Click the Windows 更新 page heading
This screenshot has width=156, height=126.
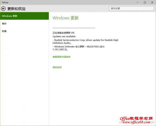tap(66, 18)
